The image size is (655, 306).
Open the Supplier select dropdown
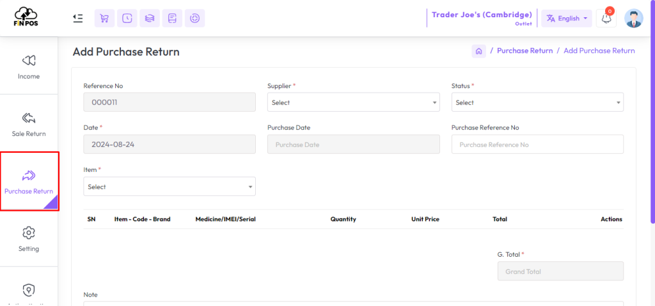pyautogui.click(x=353, y=102)
